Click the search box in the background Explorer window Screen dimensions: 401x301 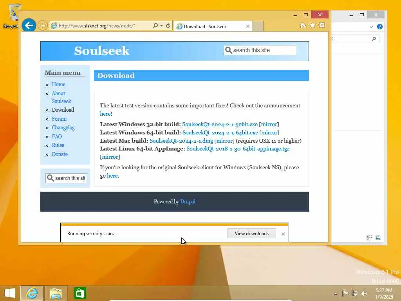(x=356, y=39)
